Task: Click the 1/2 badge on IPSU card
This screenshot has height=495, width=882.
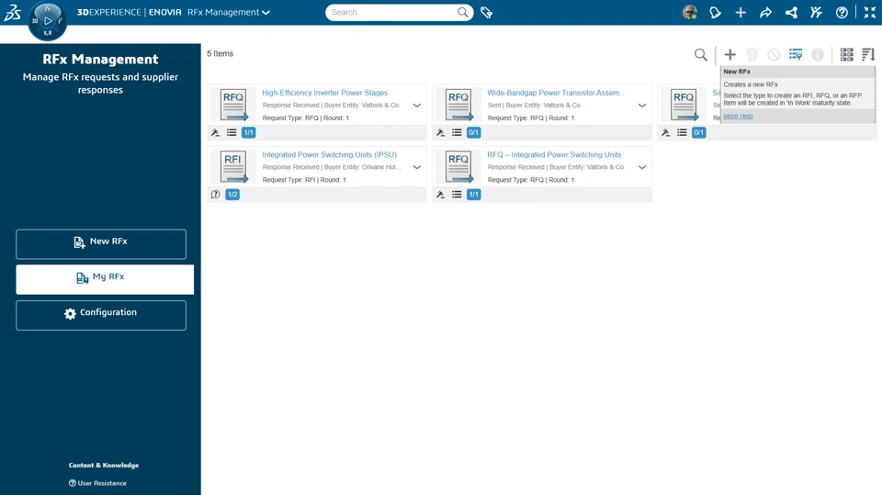Action: [232, 195]
